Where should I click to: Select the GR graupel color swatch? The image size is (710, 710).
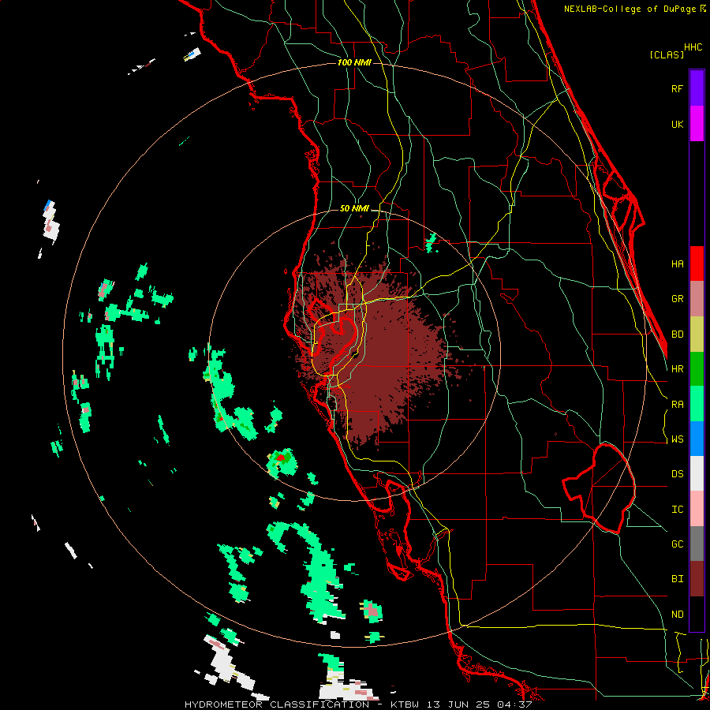(x=697, y=299)
